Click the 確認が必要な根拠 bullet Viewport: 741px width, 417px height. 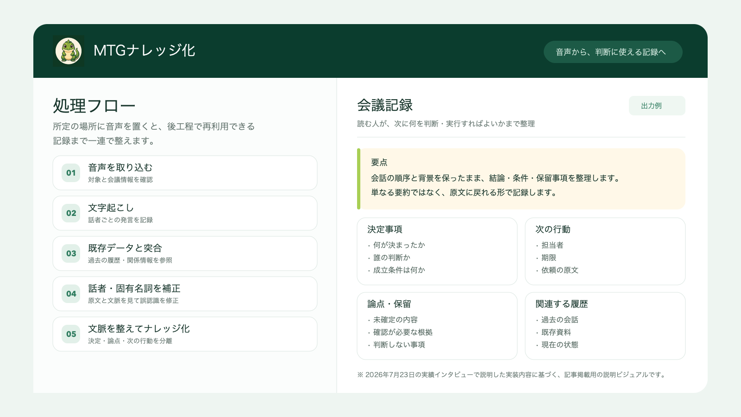(400, 332)
